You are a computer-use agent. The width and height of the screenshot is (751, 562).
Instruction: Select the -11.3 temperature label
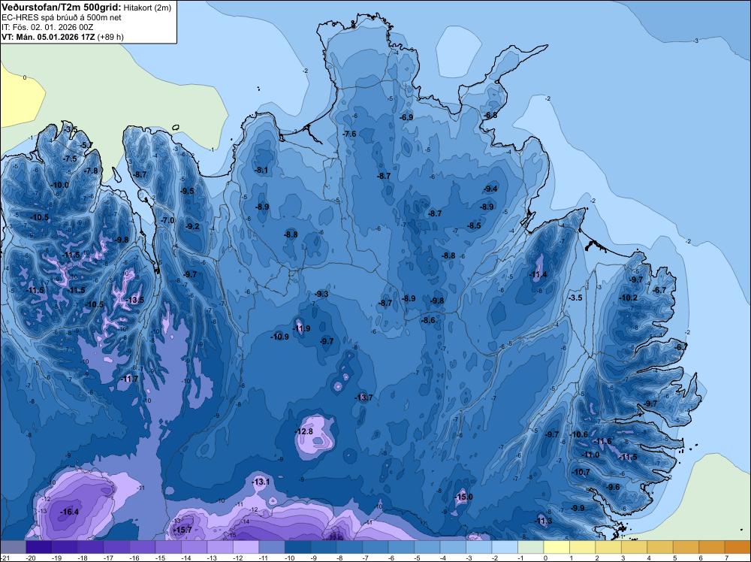[x=543, y=521]
